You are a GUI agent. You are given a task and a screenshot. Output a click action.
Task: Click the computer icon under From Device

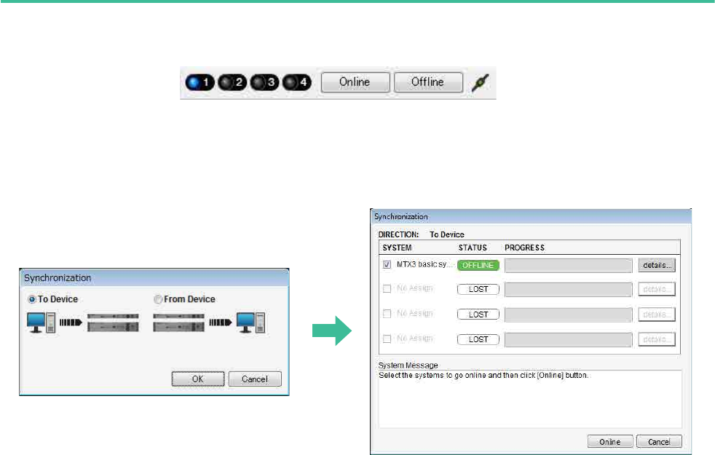[x=250, y=323]
